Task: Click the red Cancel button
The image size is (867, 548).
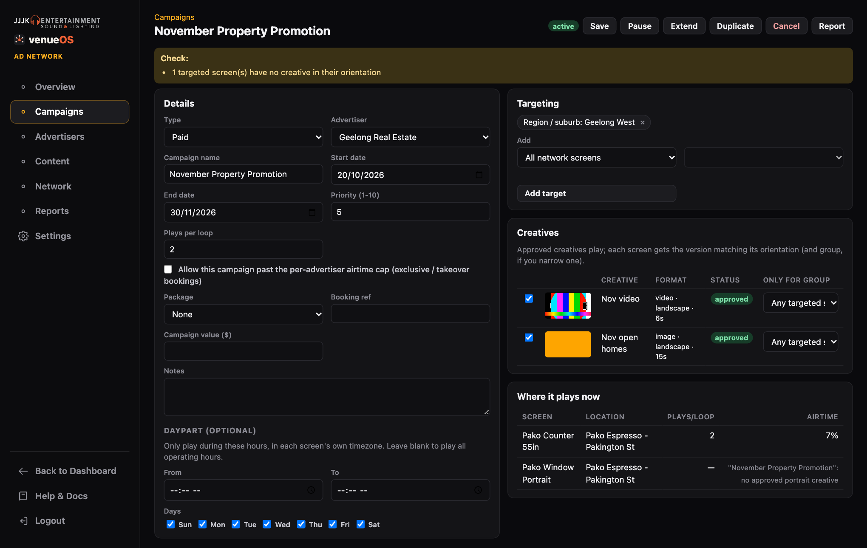Action: click(786, 26)
